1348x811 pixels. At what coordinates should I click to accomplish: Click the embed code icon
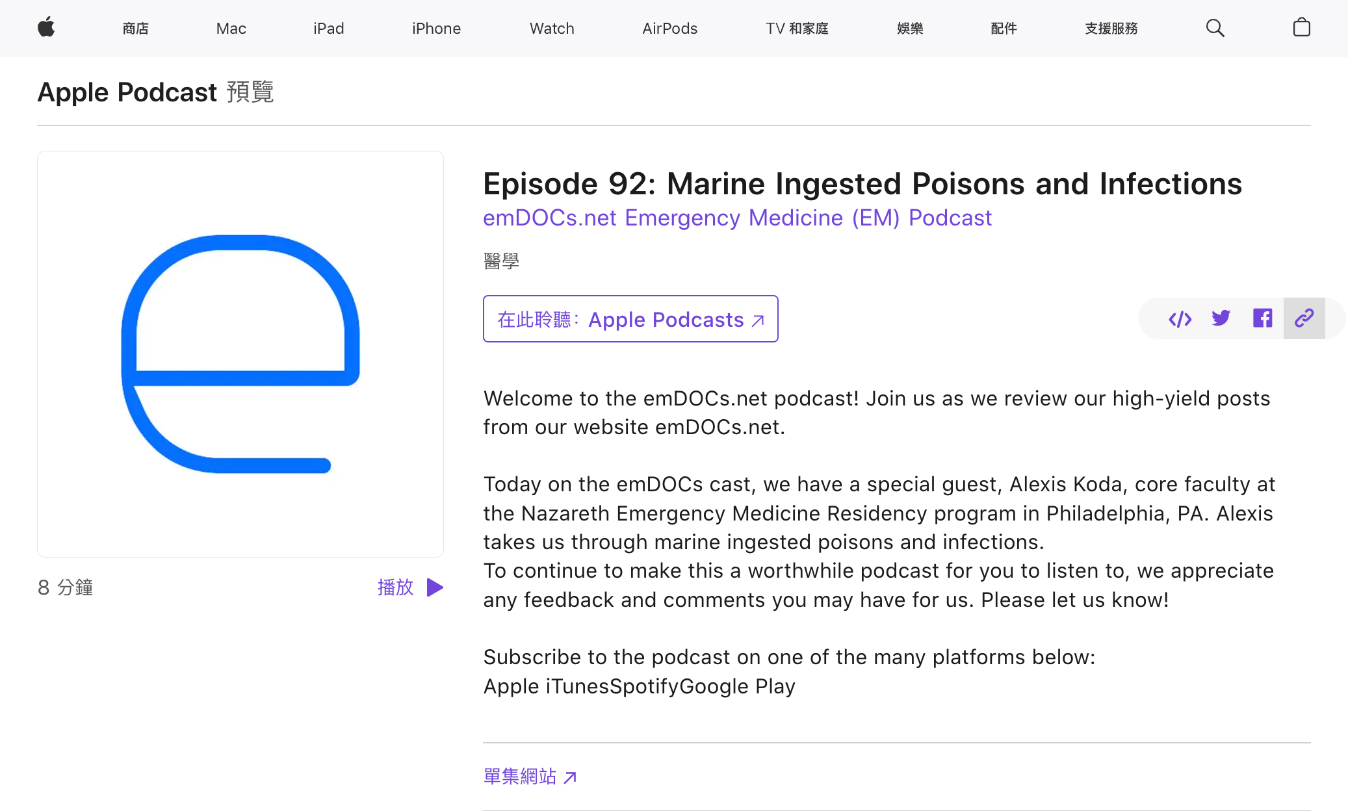tap(1180, 318)
